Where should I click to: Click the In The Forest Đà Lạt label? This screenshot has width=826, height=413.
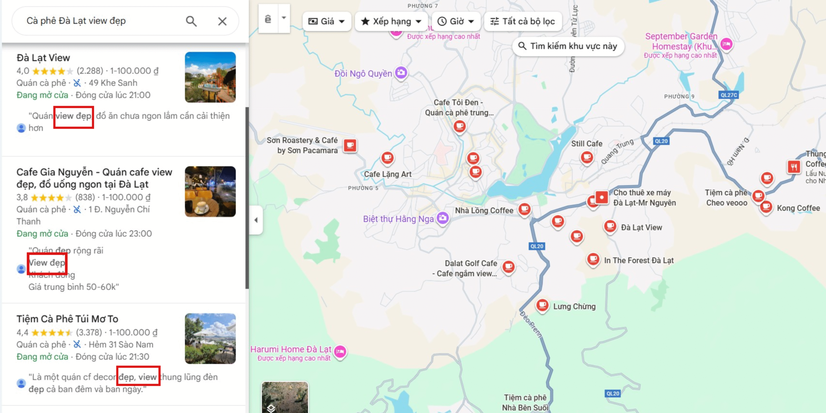pyautogui.click(x=639, y=260)
